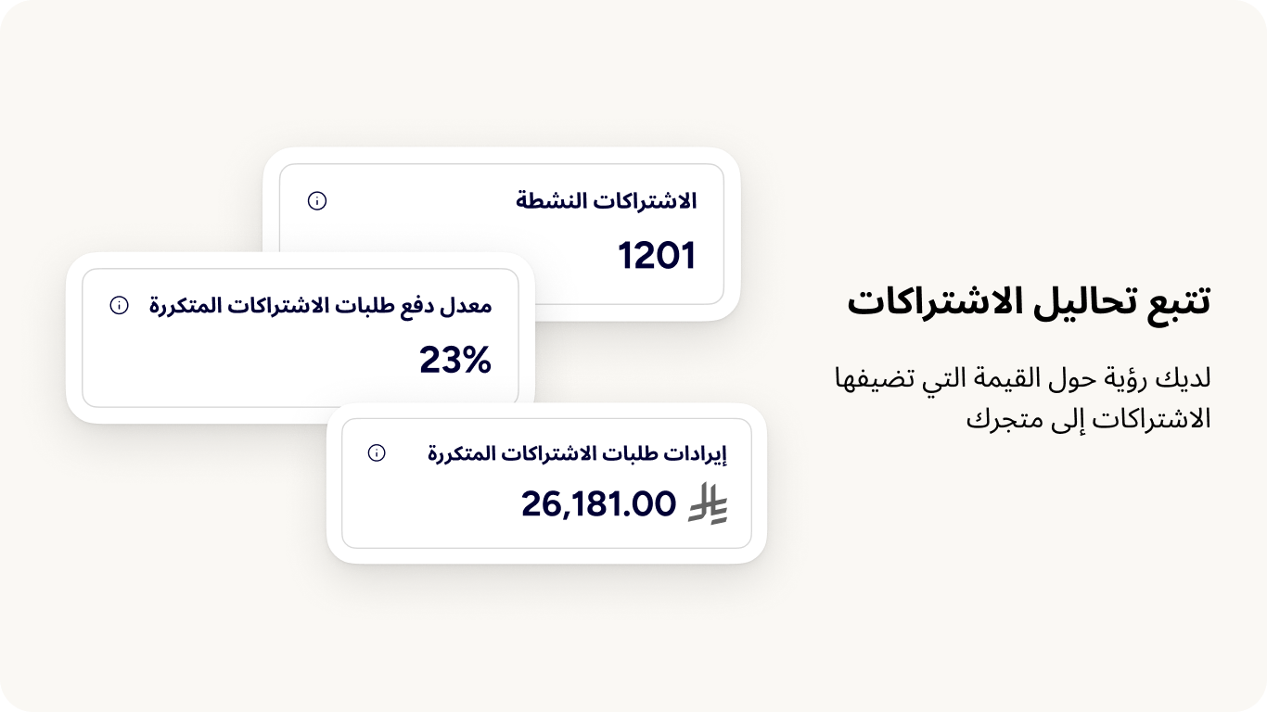1267x712 pixels.
Task: Click info icon on إيرادات طلبات الاشتراكات card
Action: [x=377, y=453]
